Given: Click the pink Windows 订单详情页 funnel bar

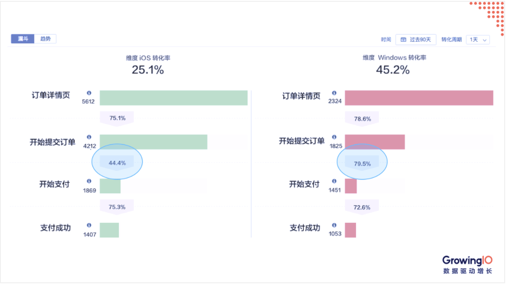Looking at the screenshot, I should (419, 98).
